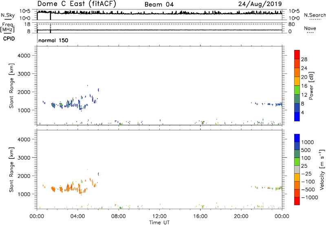Viewport: 326px width, 225px height.
Task: Pick the green Velocity segment between 25 and 100
Action: click(x=297, y=162)
